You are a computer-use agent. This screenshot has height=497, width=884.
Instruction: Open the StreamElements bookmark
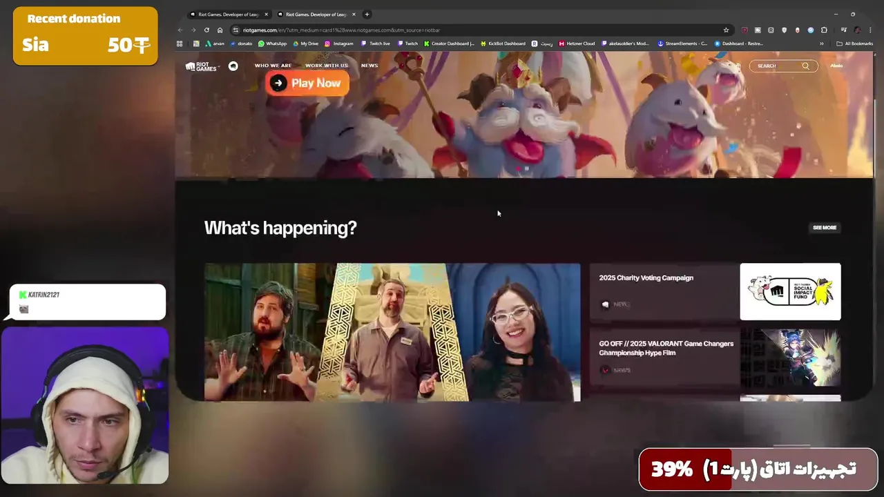(x=682, y=43)
